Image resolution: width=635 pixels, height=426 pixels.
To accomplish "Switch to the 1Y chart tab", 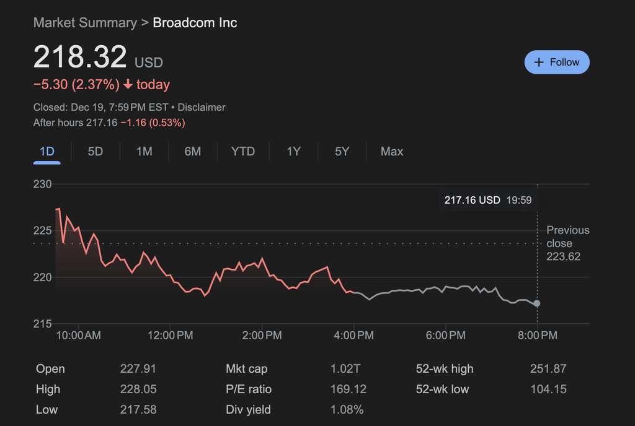I will click(293, 152).
